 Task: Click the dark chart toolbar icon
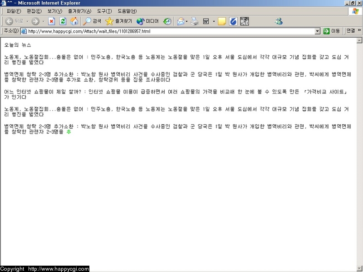point(245,21)
